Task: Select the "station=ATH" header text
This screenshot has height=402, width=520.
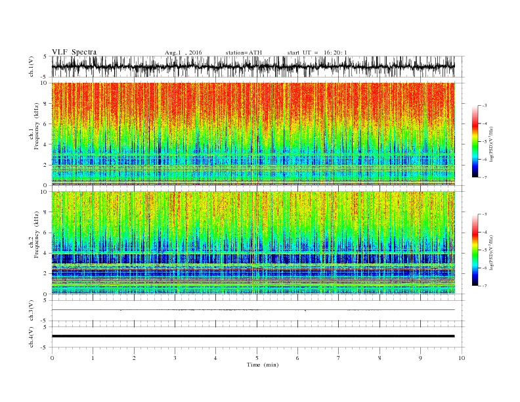Action: coord(244,53)
